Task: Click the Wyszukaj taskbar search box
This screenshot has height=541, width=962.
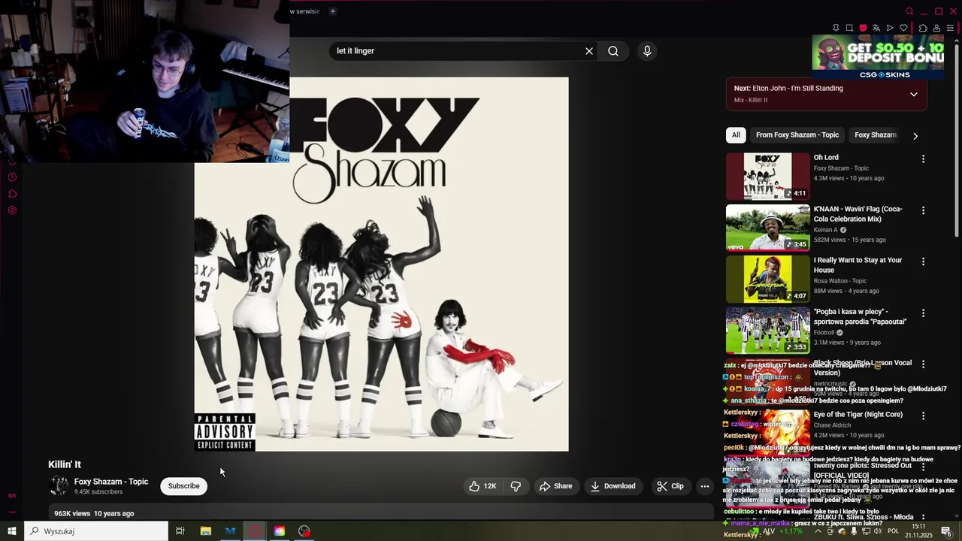Action: pyautogui.click(x=96, y=531)
